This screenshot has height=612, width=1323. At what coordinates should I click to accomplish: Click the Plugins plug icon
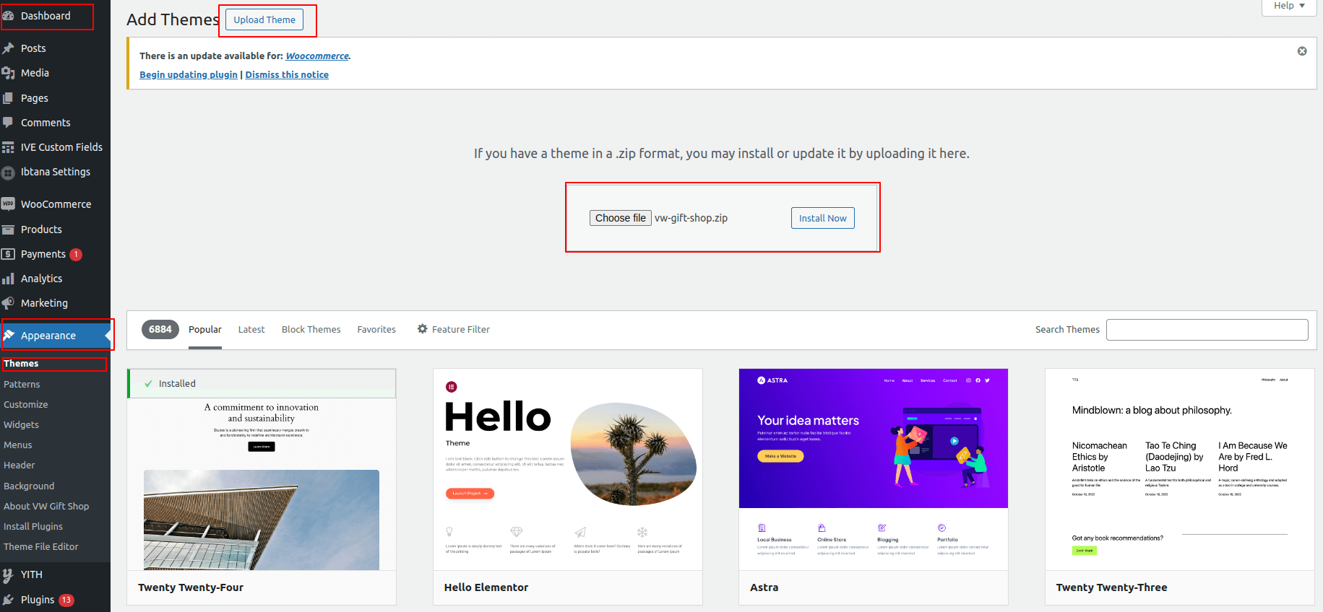click(9, 600)
